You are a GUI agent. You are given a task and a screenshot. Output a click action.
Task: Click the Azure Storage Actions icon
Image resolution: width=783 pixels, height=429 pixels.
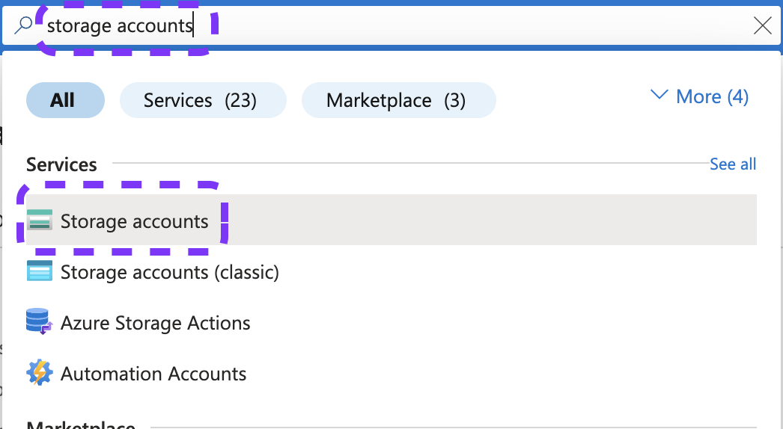[40, 321]
